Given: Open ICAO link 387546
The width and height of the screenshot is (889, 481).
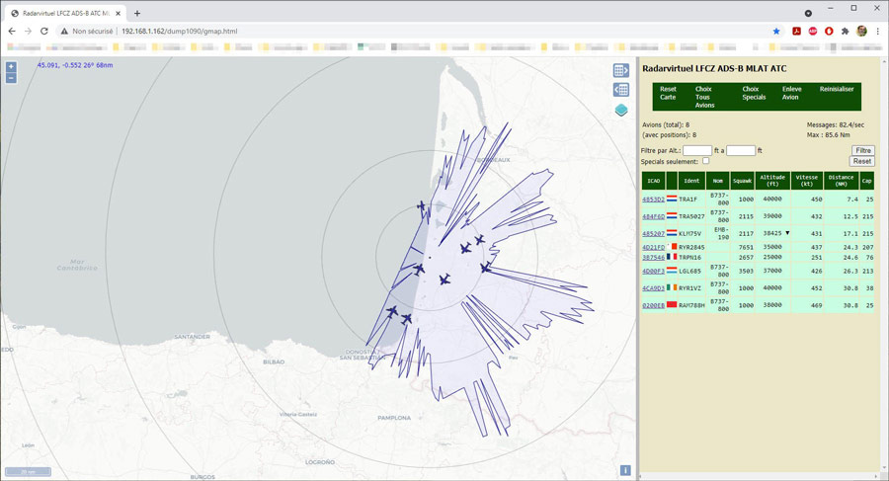Looking at the screenshot, I should pos(653,257).
